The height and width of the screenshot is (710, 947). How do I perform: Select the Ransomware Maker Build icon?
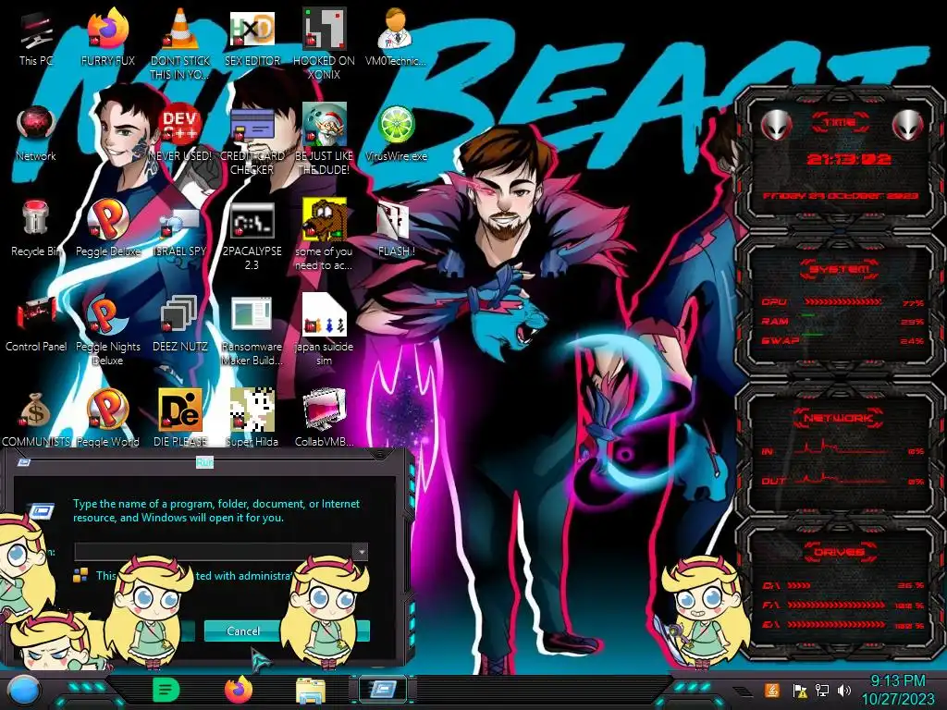tap(252, 314)
